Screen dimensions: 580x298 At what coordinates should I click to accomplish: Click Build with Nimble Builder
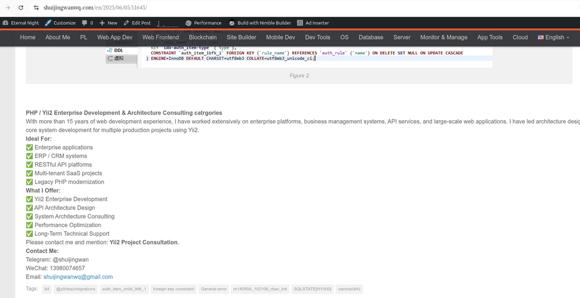point(260,23)
